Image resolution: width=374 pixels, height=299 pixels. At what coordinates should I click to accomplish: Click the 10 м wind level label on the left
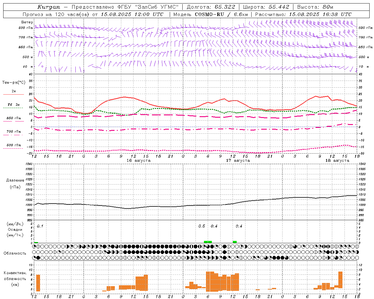(x=28, y=67)
